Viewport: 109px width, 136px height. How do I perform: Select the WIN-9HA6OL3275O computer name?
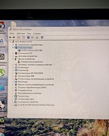click(24, 42)
